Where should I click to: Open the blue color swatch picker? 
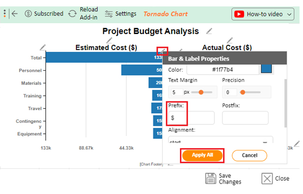(x=266, y=69)
